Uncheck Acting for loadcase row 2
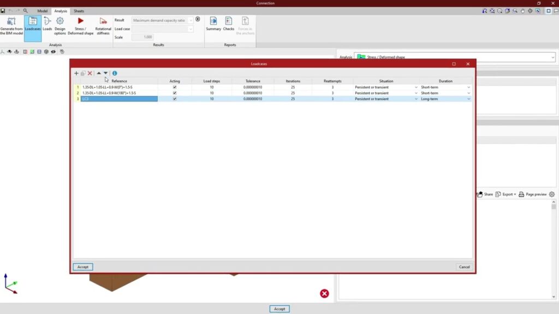The width and height of the screenshot is (559, 314). (175, 93)
